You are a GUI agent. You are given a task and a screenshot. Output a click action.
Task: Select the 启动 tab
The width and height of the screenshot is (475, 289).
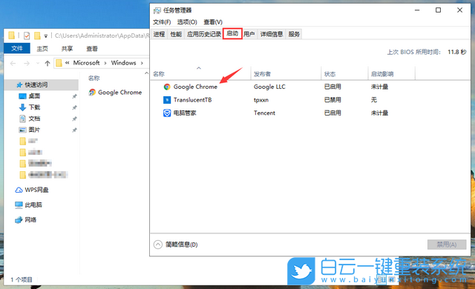tap(232, 33)
